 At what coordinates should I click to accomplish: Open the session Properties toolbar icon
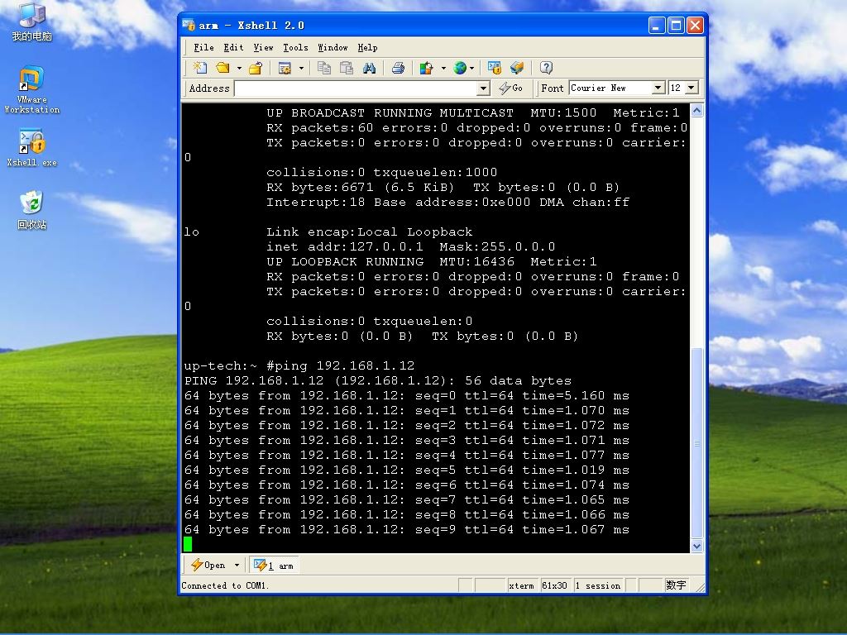point(285,68)
